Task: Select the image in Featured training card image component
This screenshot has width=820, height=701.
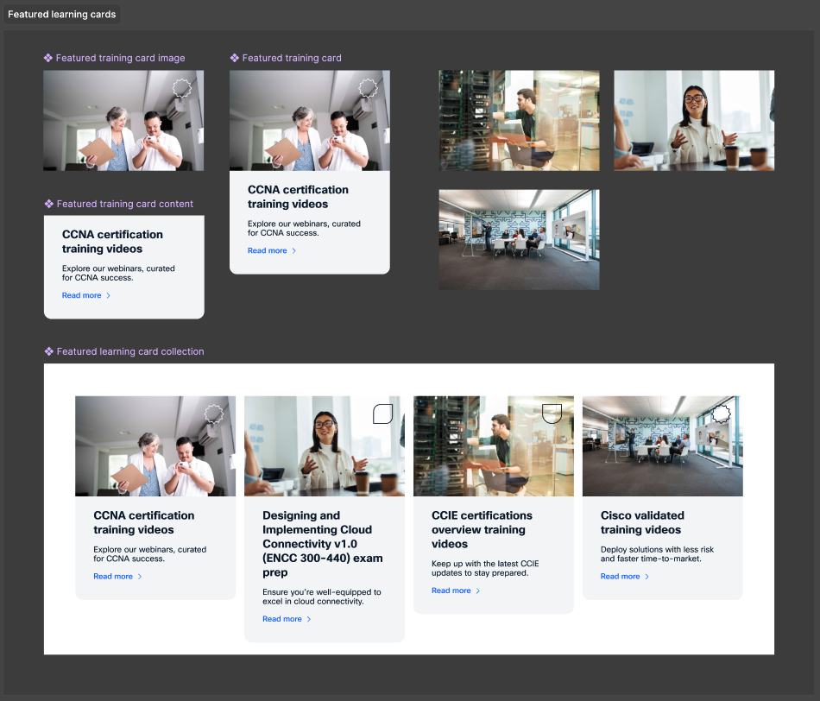Action: (x=123, y=120)
